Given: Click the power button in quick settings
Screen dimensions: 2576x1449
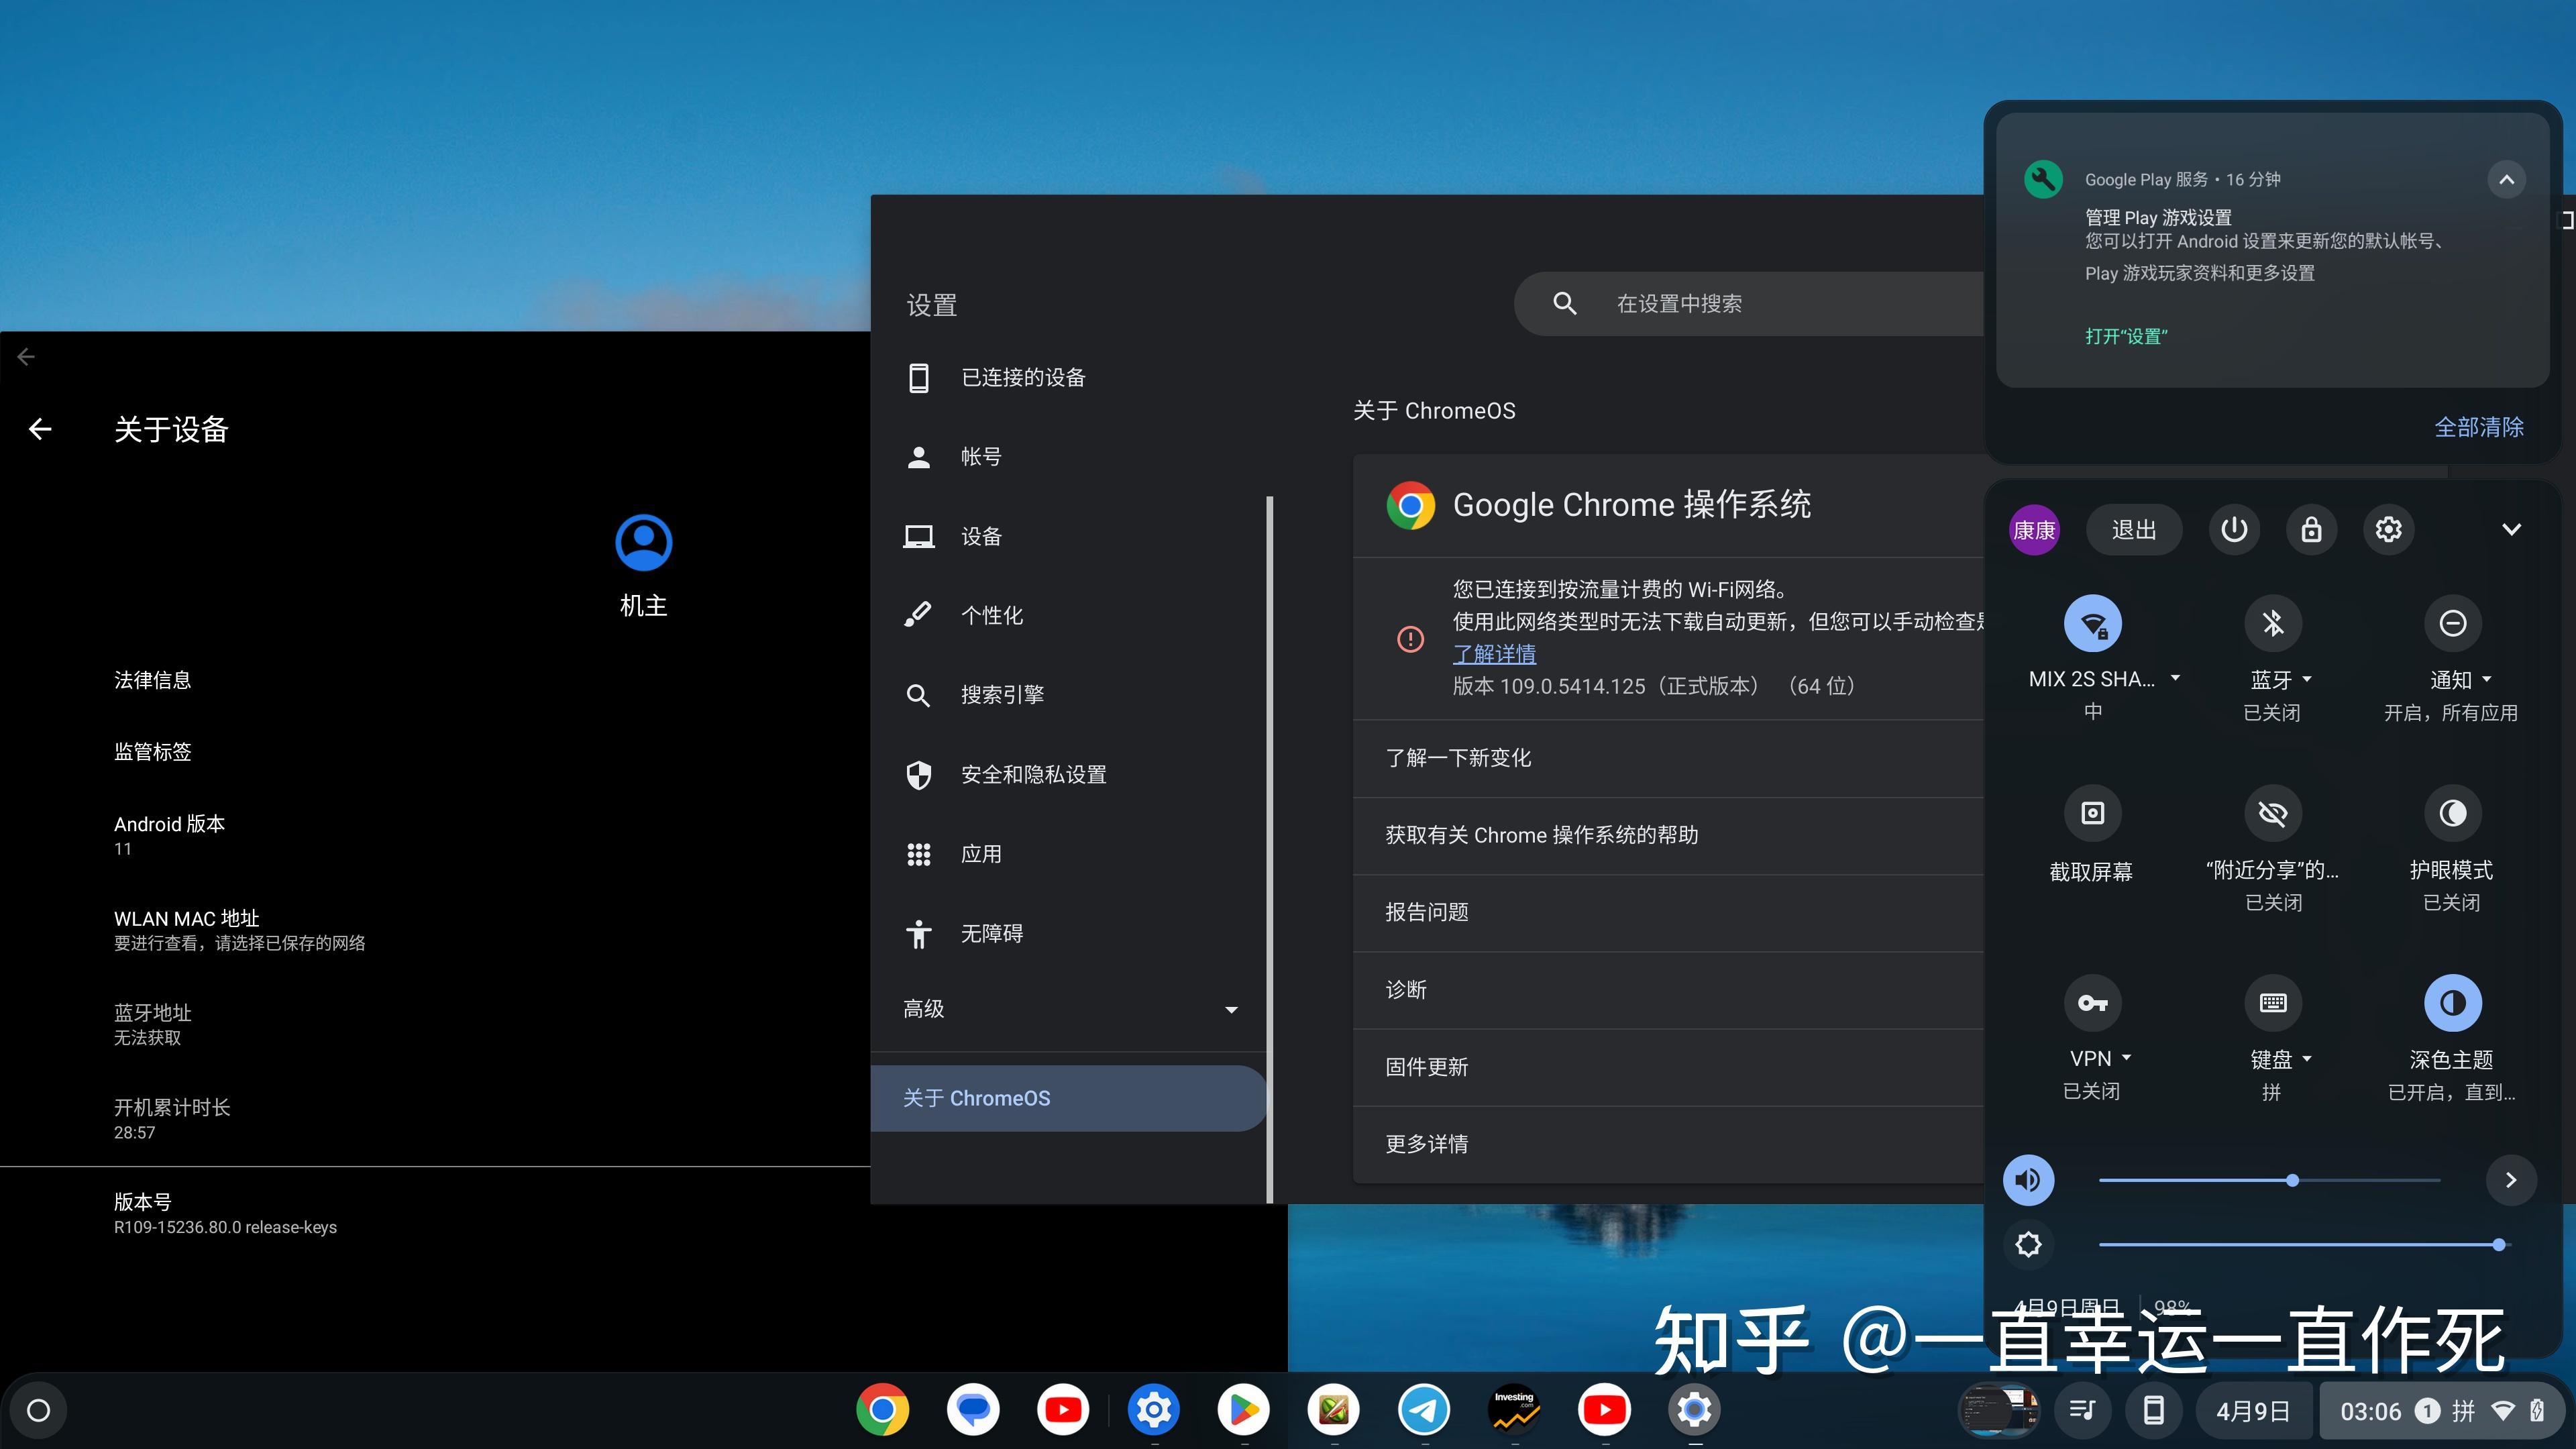Looking at the screenshot, I should click(2234, 529).
